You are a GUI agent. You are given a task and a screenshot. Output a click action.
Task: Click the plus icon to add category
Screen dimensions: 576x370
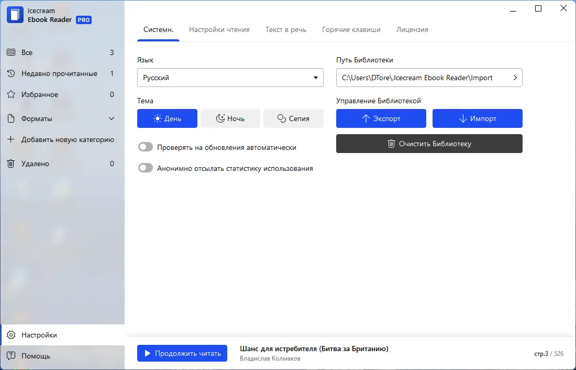pyautogui.click(x=11, y=139)
